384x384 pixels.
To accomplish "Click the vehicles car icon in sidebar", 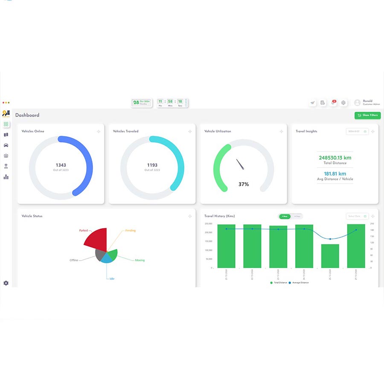I will pos(6,145).
